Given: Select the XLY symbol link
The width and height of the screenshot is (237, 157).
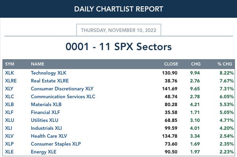Looking at the screenshot, I should [9, 89].
